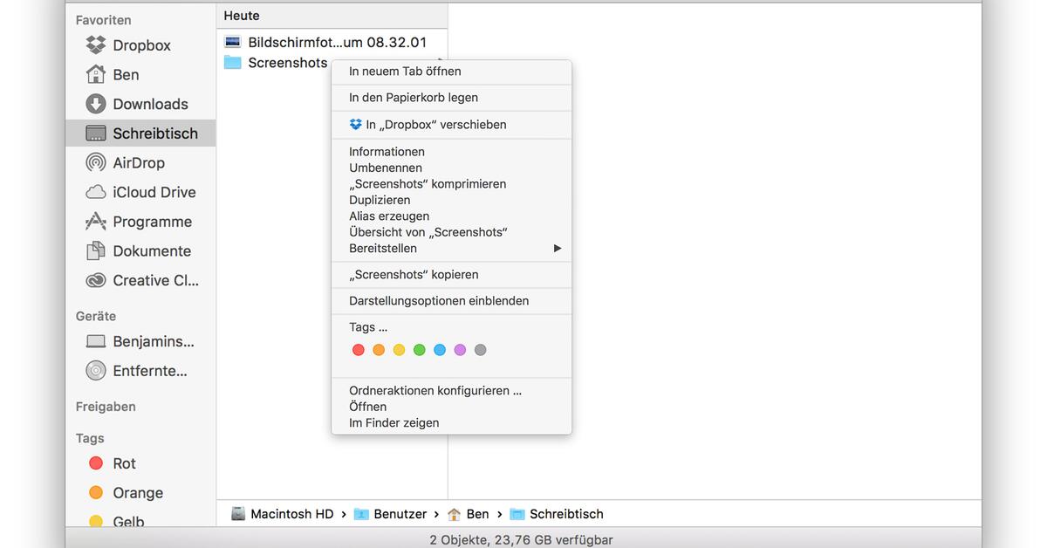The image size is (1047, 548).
Task: Choose "In neuem Tab öffnen" from the menu
Action: (404, 71)
